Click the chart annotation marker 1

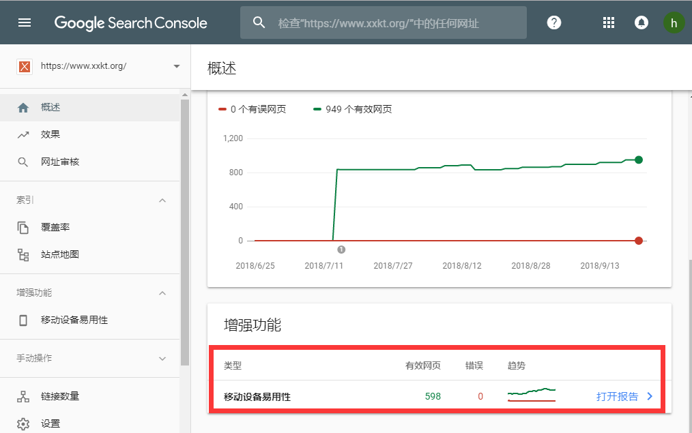(x=341, y=250)
